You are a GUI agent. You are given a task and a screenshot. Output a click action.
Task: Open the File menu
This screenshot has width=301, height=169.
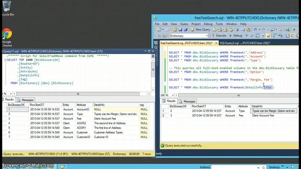point(157,24)
